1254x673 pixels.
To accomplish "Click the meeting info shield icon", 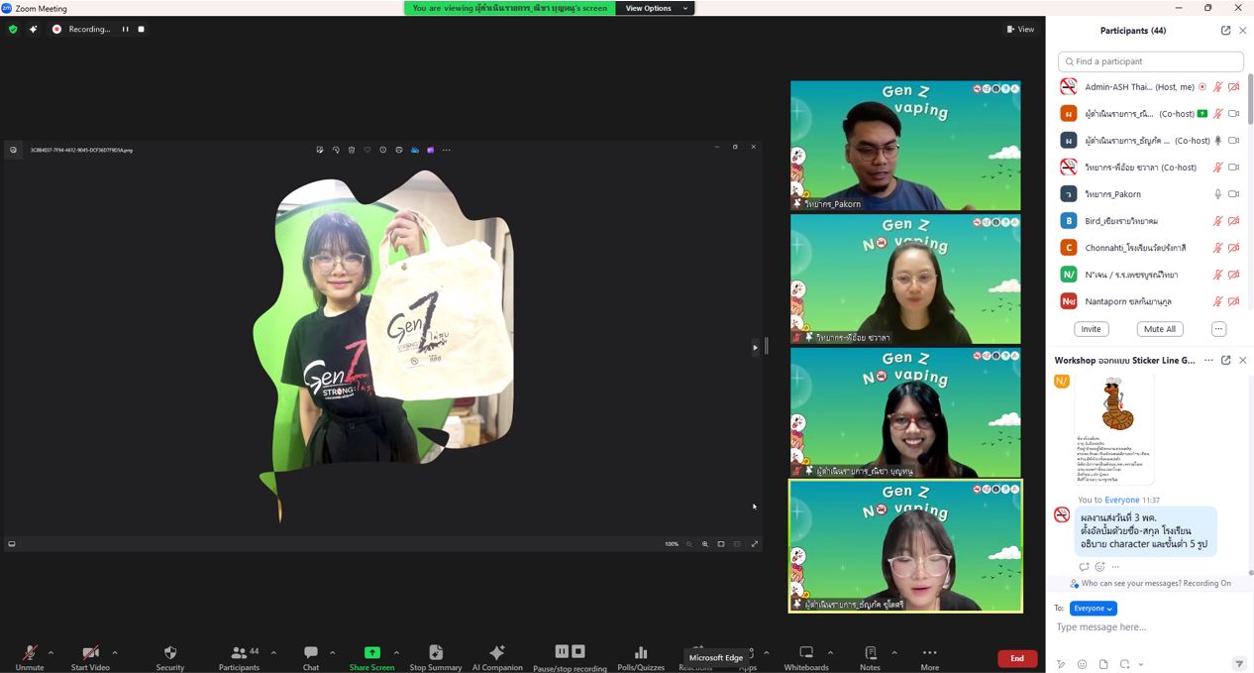I will tap(13, 29).
